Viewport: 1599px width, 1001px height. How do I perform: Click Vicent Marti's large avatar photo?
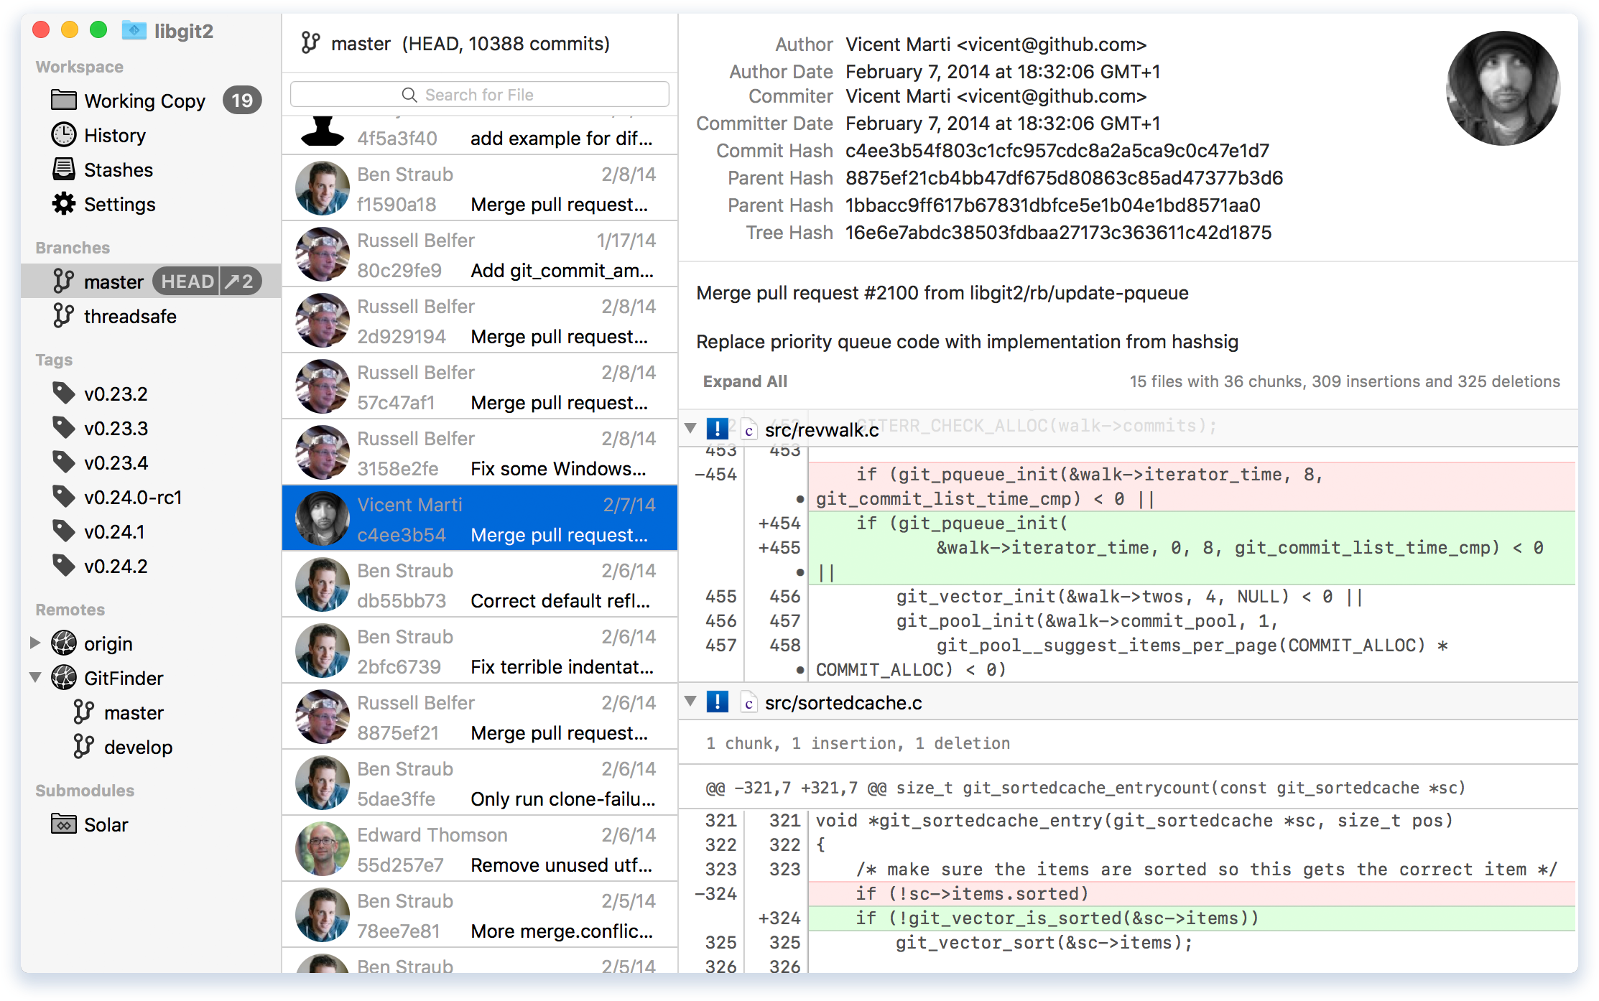tap(1502, 88)
